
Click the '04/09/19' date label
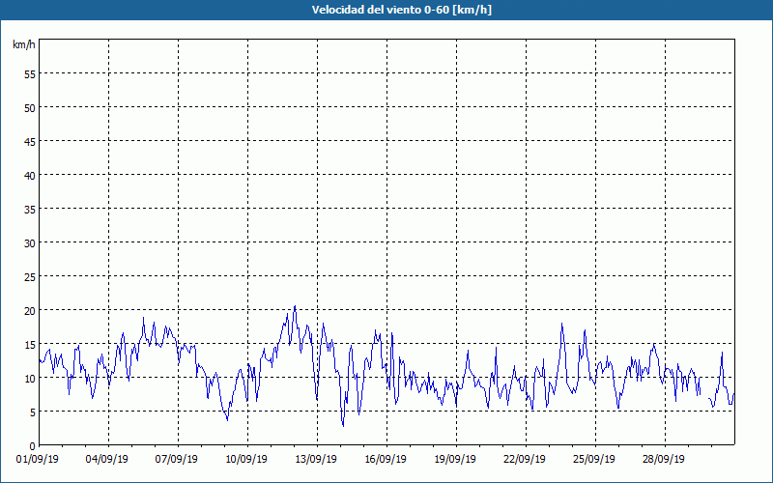[107, 460]
